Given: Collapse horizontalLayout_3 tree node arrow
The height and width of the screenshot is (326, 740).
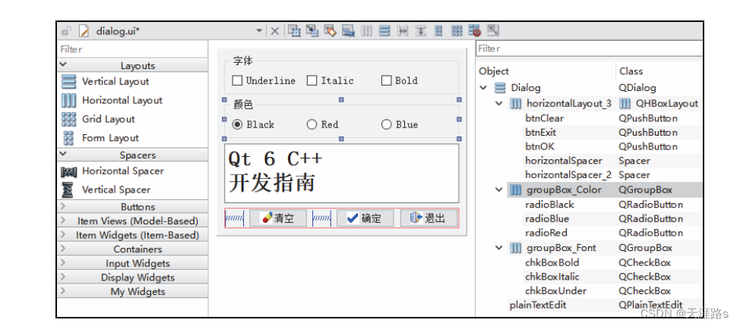Looking at the screenshot, I should click(499, 104).
